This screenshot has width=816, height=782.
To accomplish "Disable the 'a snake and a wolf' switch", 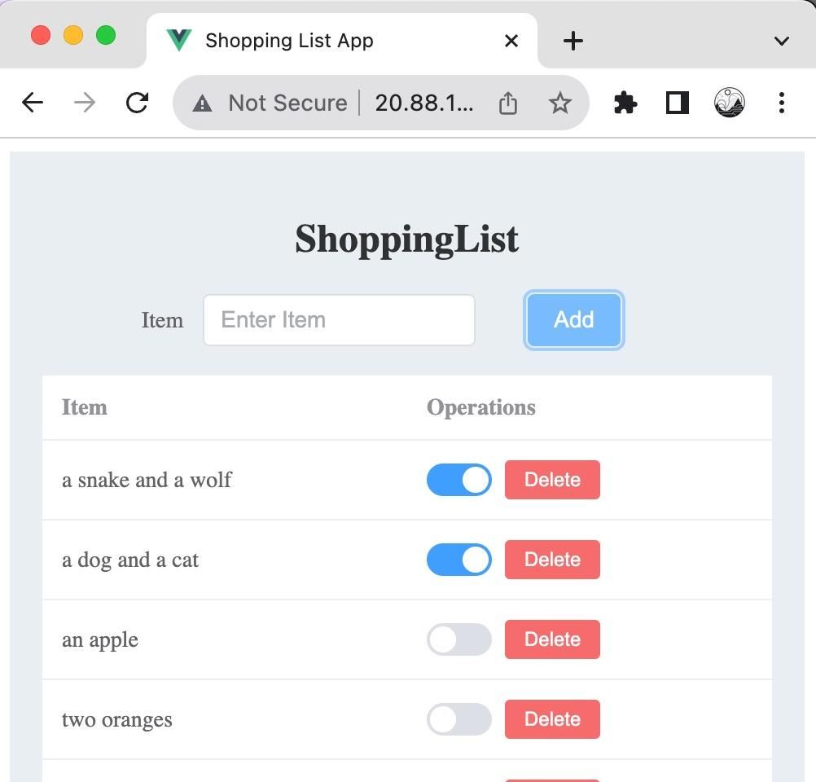I will pos(459,480).
